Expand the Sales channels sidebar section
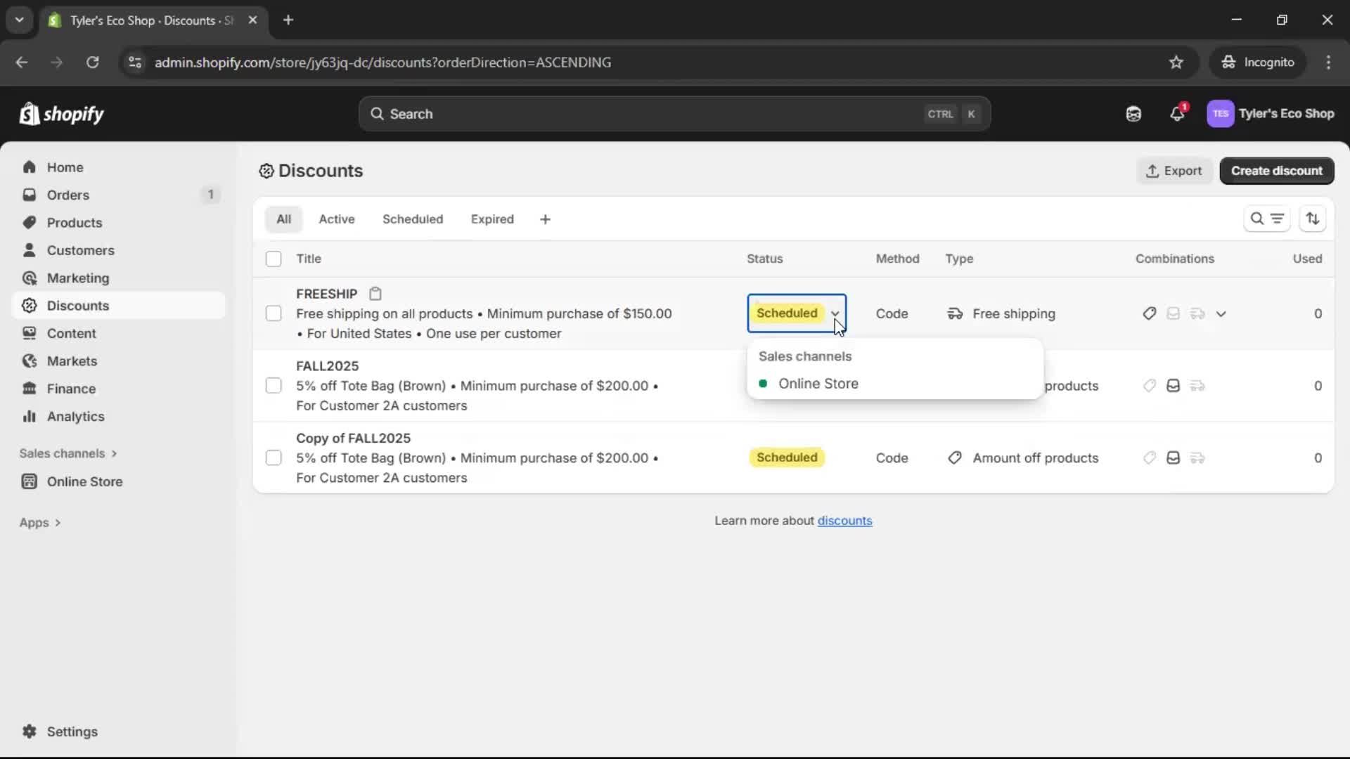Image resolution: width=1350 pixels, height=759 pixels. pos(68,453)
